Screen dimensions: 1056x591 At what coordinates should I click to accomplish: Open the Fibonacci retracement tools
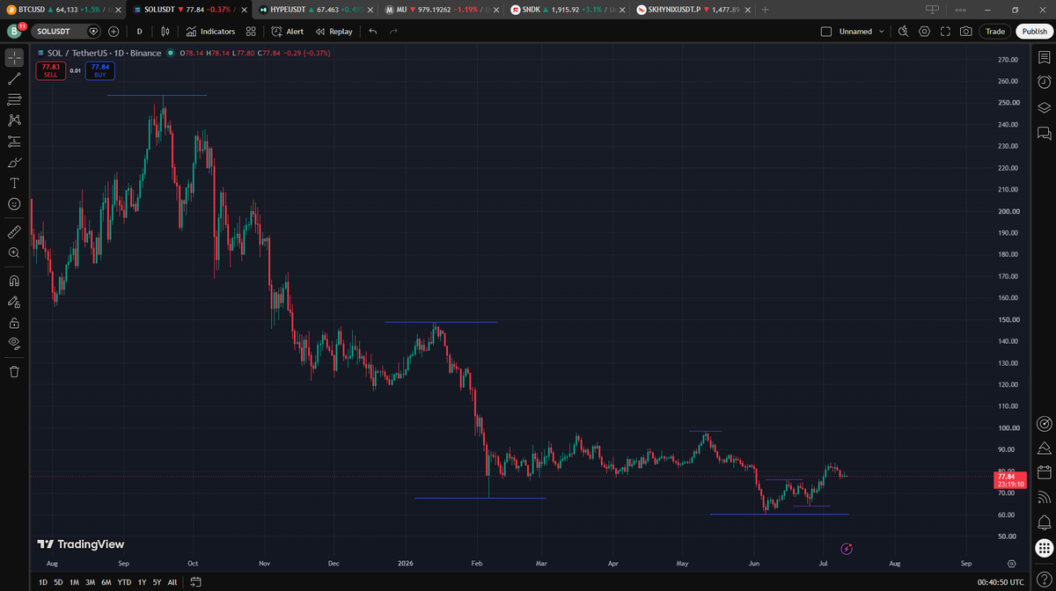click(x=14, y=99)
